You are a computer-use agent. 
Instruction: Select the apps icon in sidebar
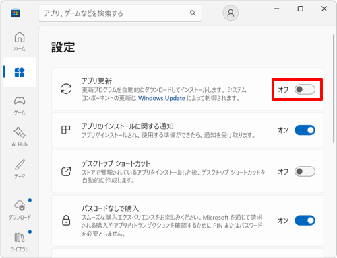pos(20,72)
